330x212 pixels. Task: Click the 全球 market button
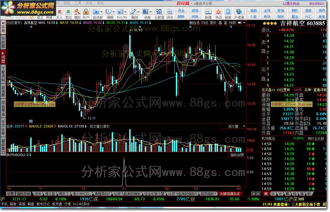pyautogui.click(x=267, y=11)
